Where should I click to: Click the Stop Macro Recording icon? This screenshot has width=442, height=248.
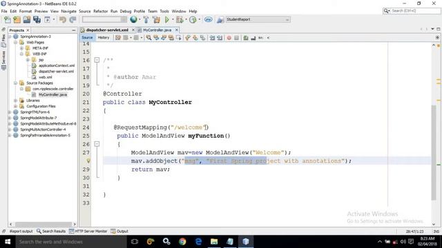tap(236, 38)
